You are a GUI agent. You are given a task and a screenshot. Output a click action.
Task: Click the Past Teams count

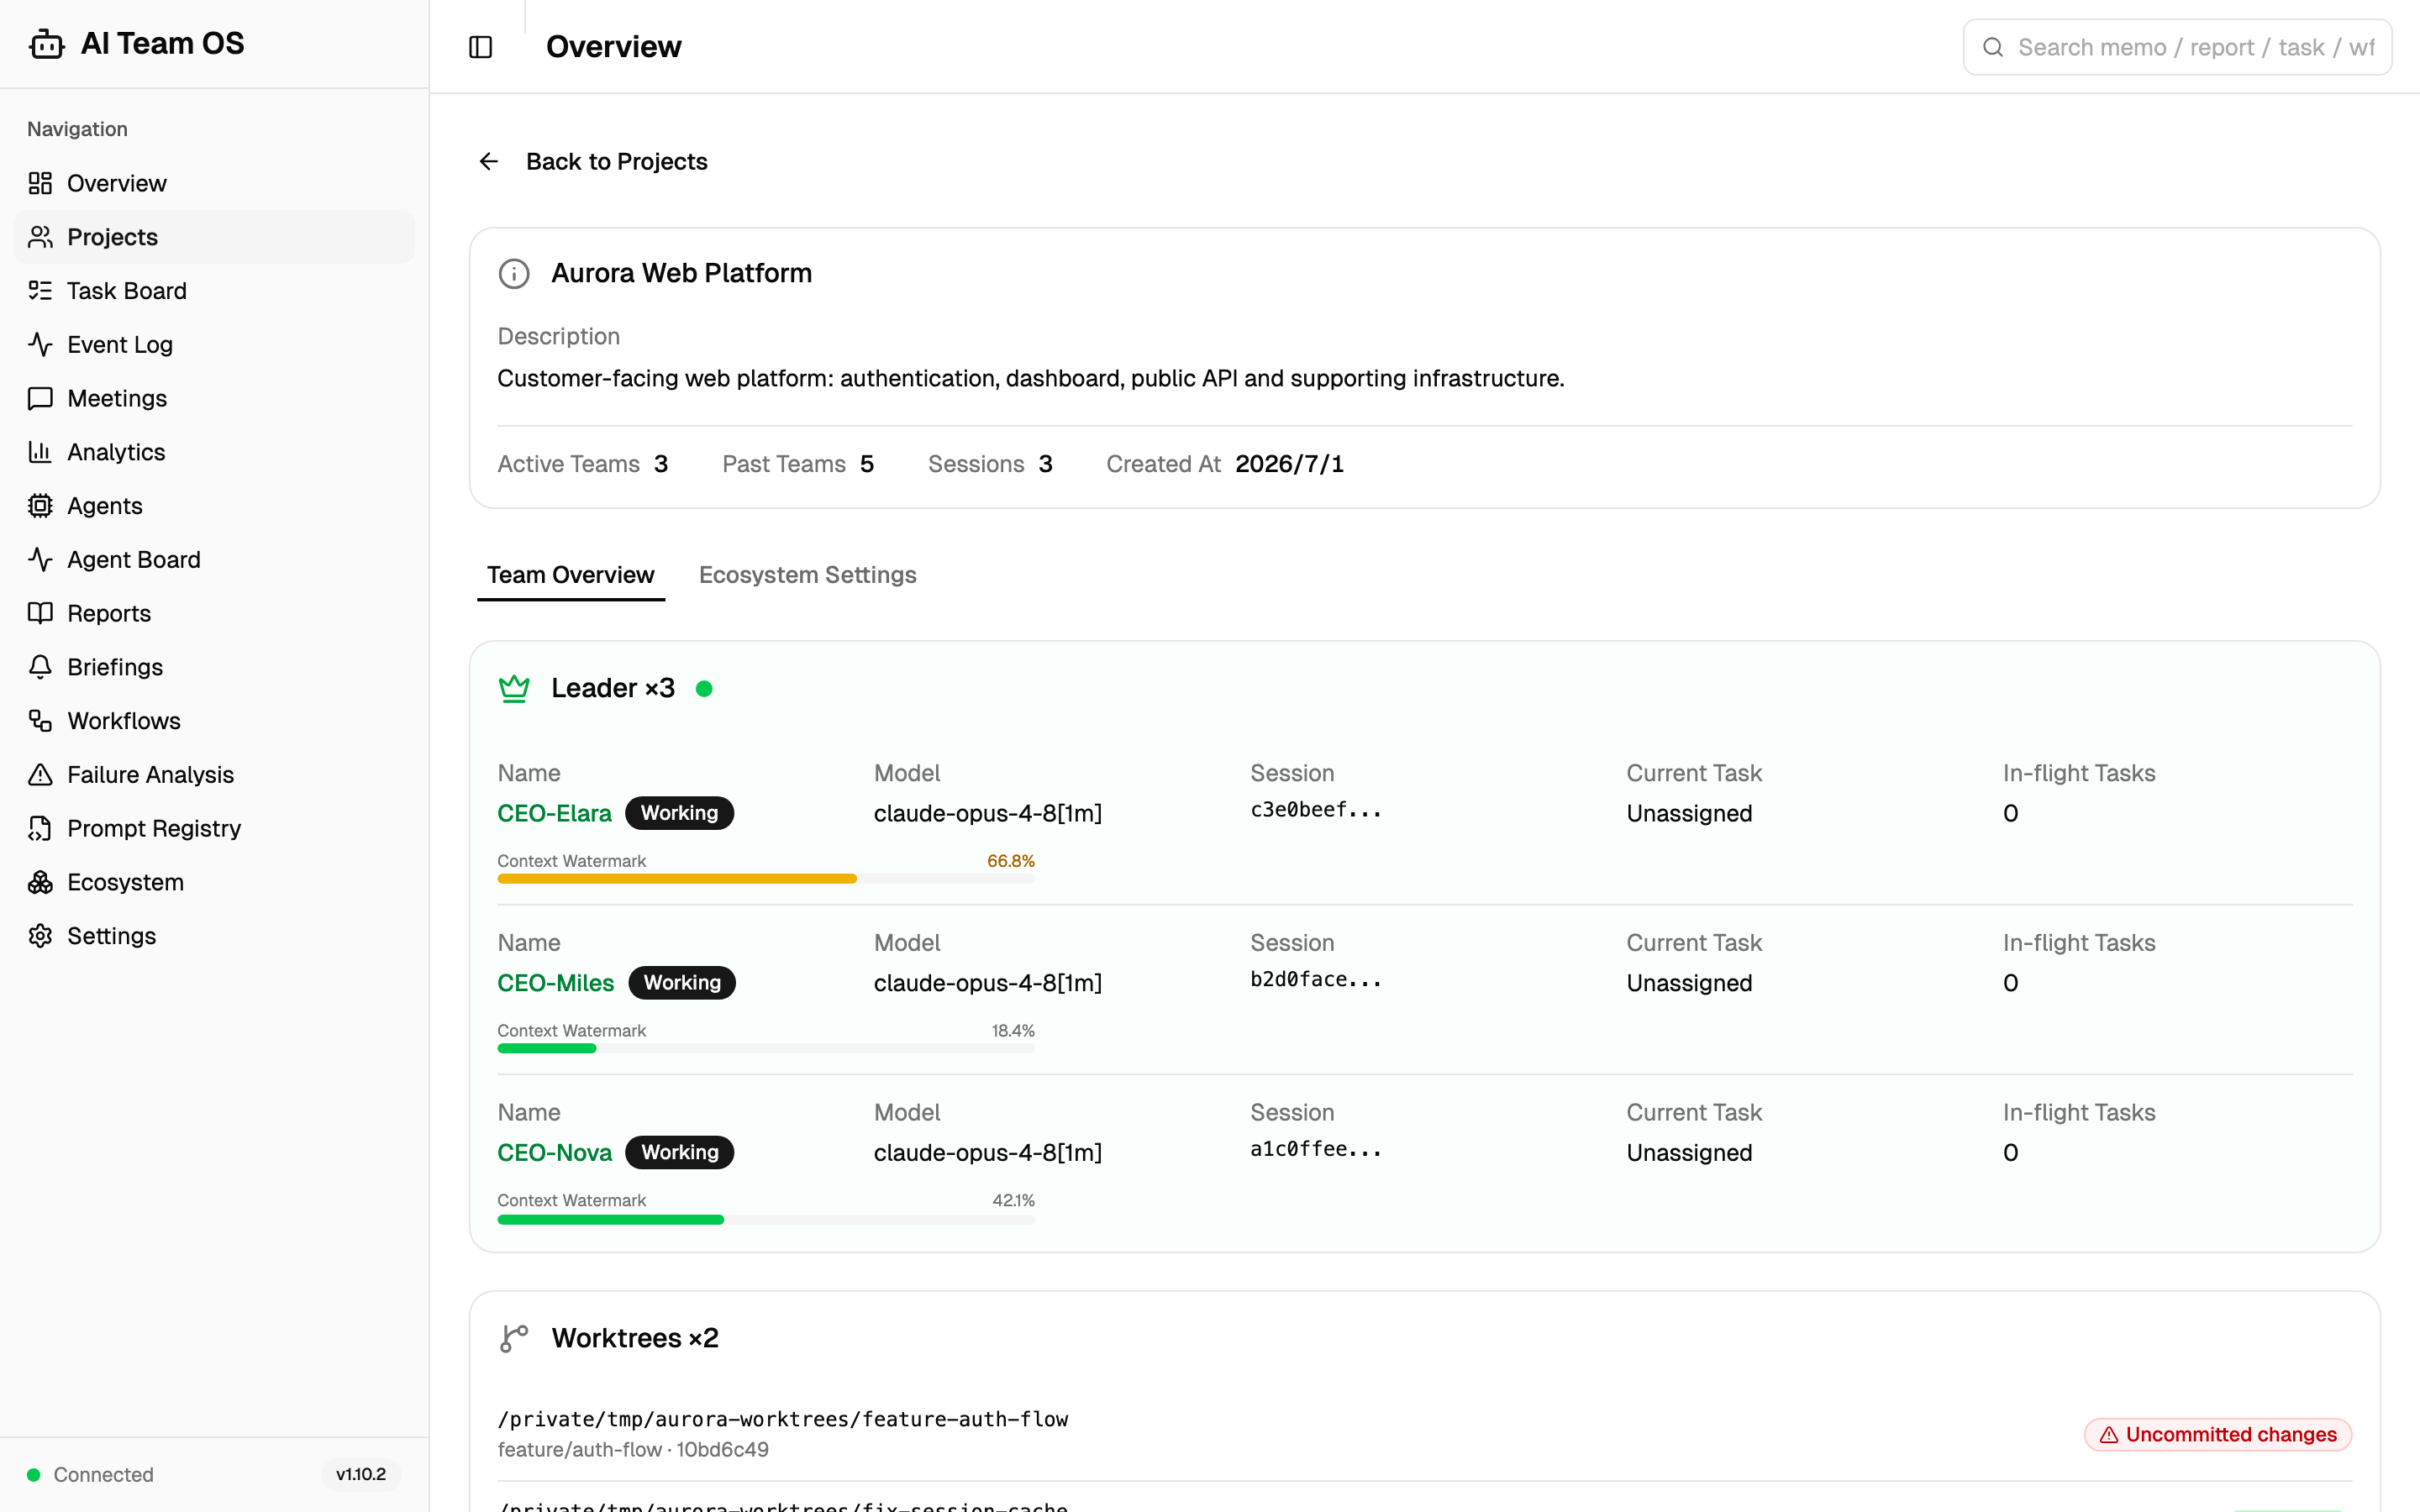click(867, 464)
